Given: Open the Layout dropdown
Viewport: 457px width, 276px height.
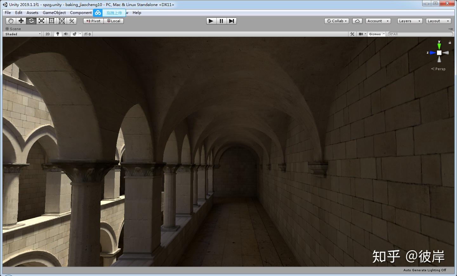Looking at the screenshot, I should [x=438, y=21].
